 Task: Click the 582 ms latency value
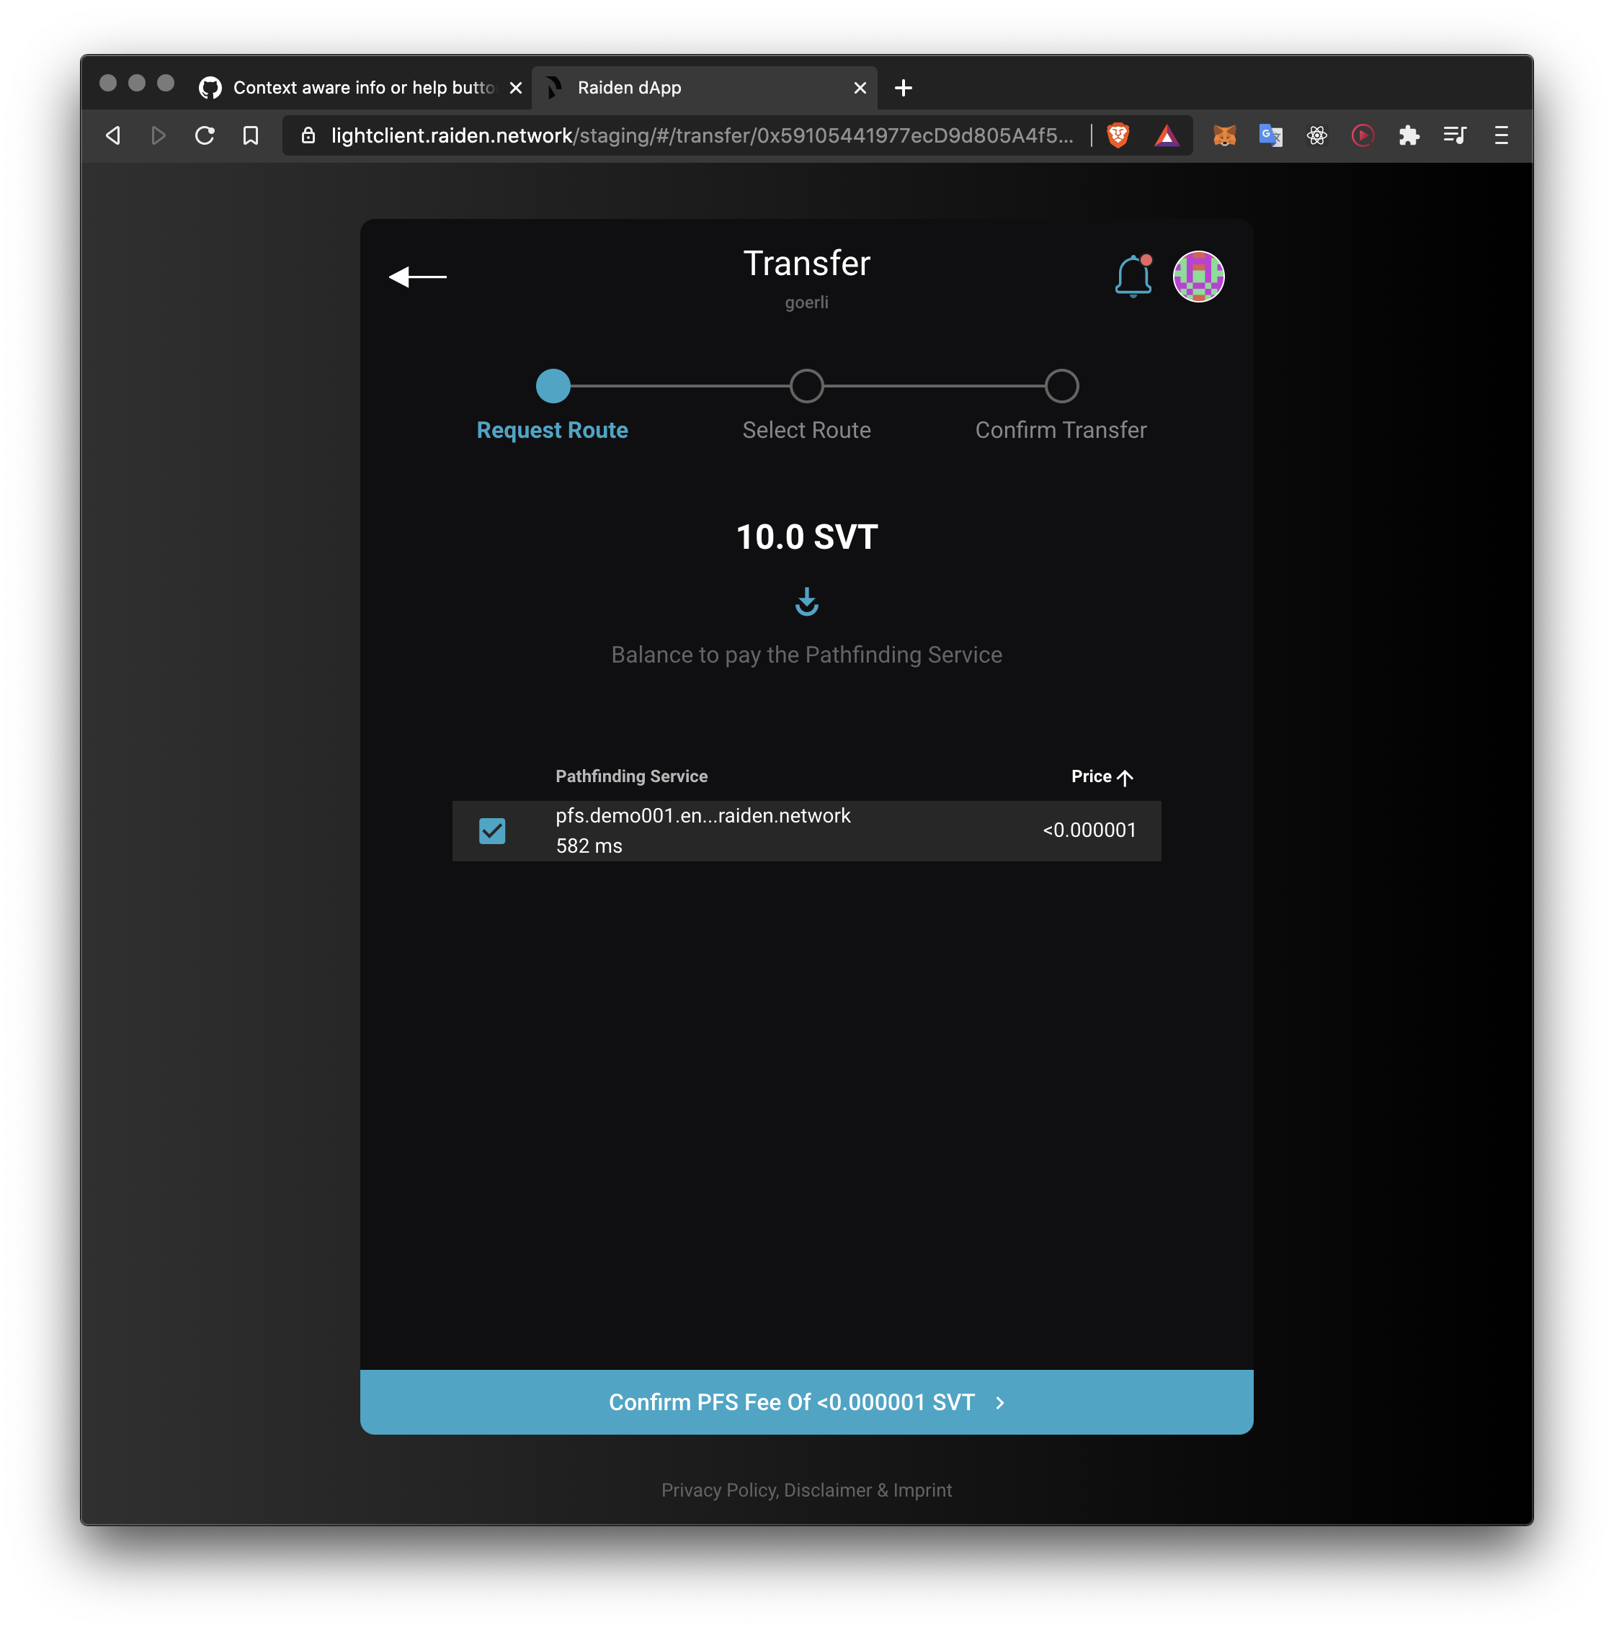[589, 846]
